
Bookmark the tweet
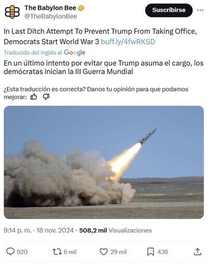[x=150, y=252]
